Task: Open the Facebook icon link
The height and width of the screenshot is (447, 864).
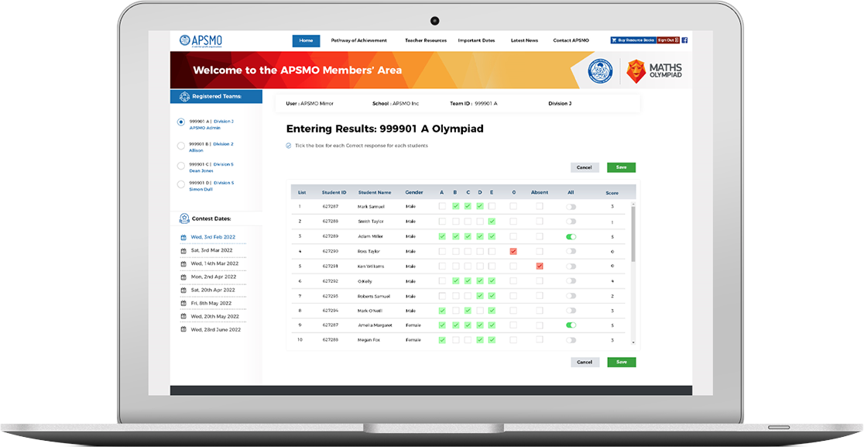Action: (684, 40)
